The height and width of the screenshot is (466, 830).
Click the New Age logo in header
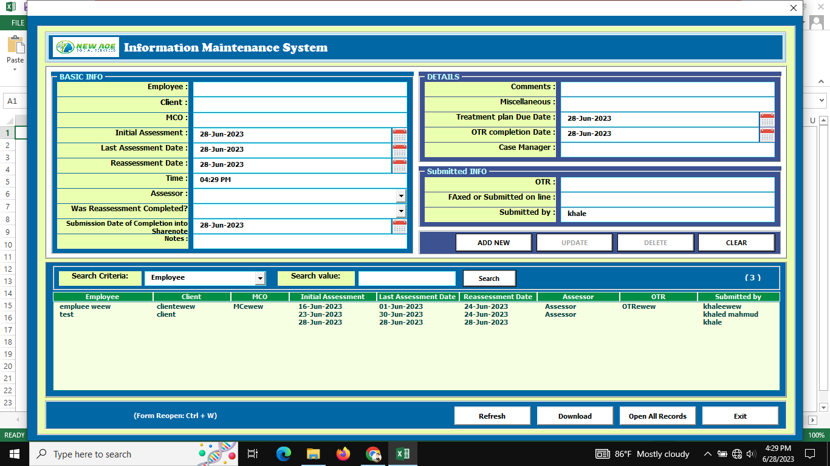click(x=86, y=47)
